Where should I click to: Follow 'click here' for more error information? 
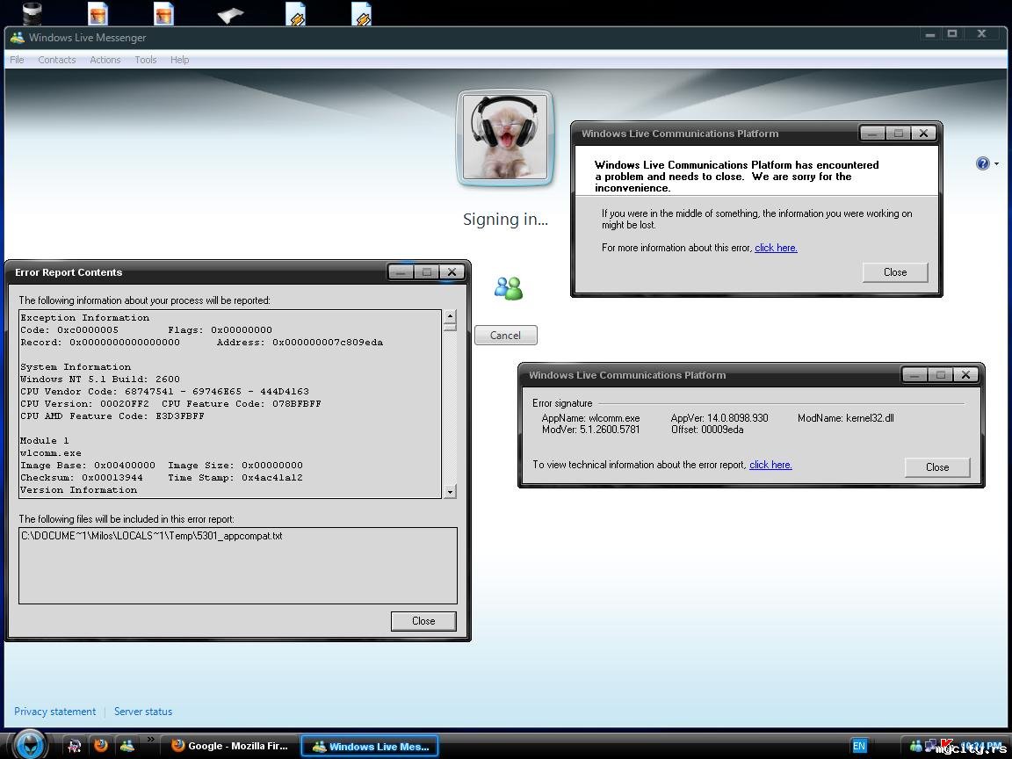point(776,248)
